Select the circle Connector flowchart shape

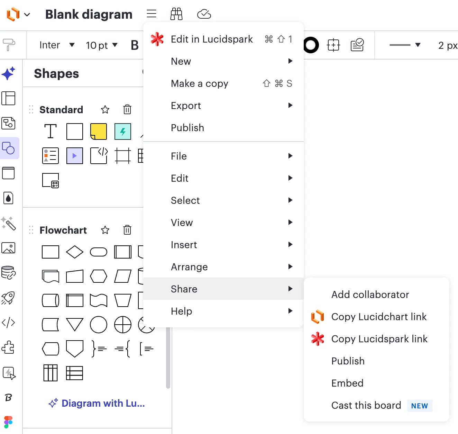[x=99, y=325]
